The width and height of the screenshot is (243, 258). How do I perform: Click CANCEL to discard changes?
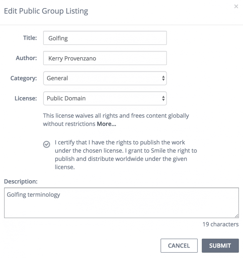coord(179,246)
